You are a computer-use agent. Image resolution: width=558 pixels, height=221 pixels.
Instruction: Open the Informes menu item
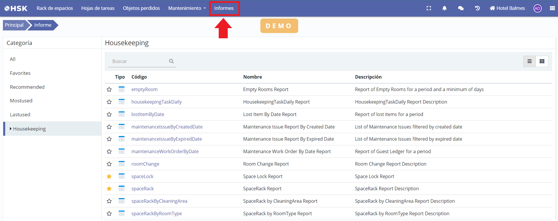click(x=224, y=8)
